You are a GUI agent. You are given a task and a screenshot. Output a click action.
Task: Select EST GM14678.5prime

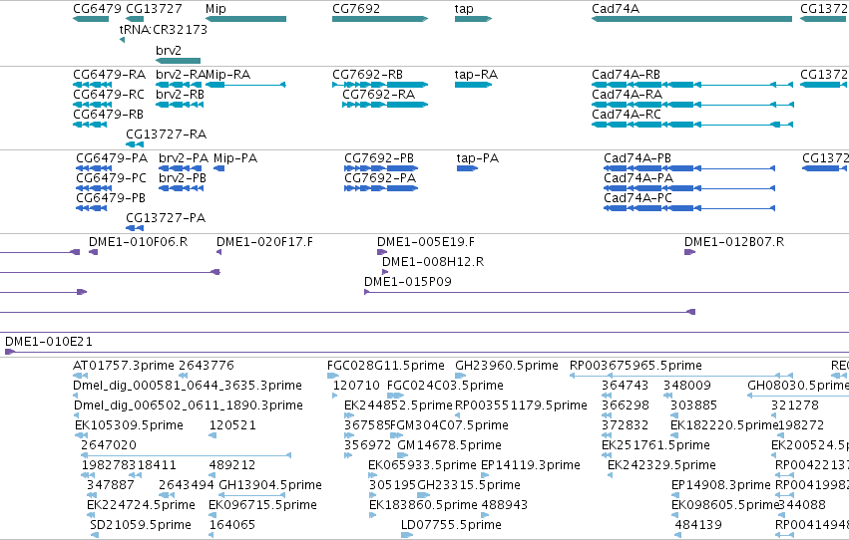(402, 455)
